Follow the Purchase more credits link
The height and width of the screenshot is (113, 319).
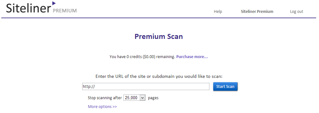coord(192,57)
